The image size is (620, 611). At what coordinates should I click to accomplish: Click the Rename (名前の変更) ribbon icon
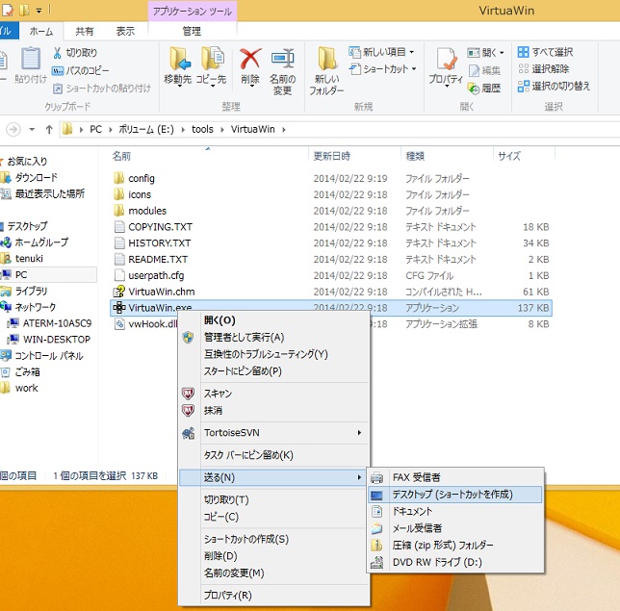(x=282, y=68)
